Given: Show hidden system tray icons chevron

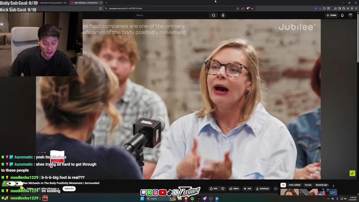Looking at the screenshot, I should pyautogui.click(x=328, y=199).
